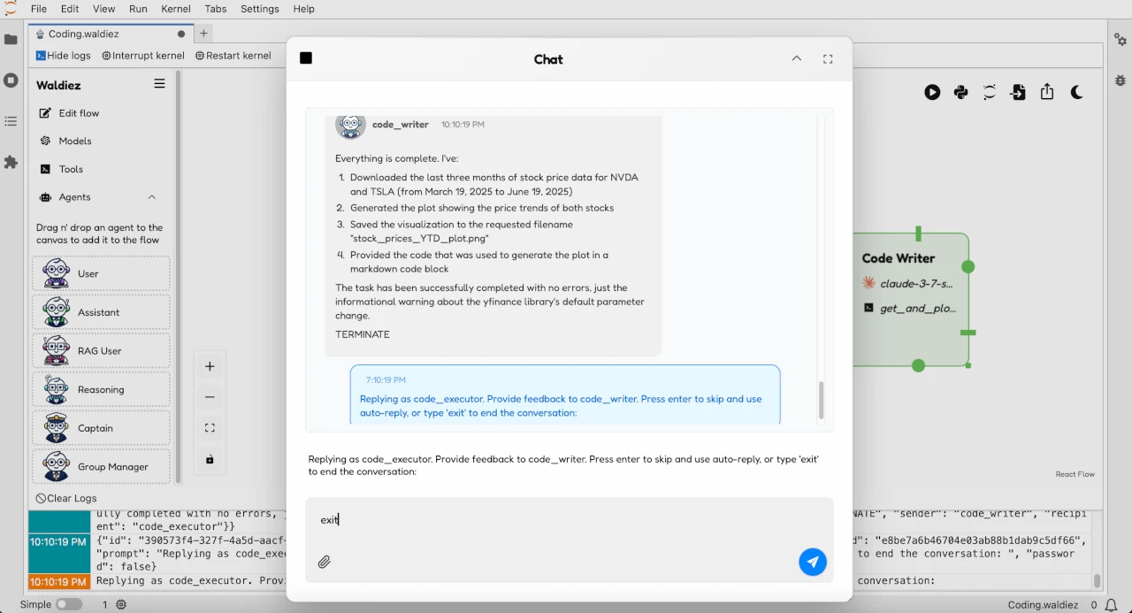Toggle the Simple mode switch

(69, 604)
